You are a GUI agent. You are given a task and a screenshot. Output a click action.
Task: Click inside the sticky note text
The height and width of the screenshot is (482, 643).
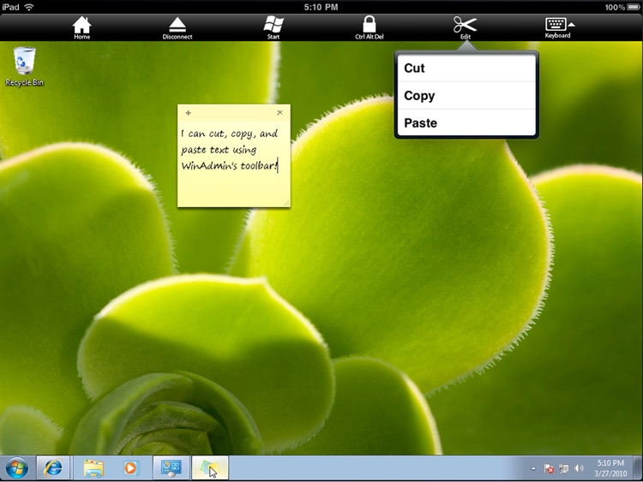(x=230, y=150)
